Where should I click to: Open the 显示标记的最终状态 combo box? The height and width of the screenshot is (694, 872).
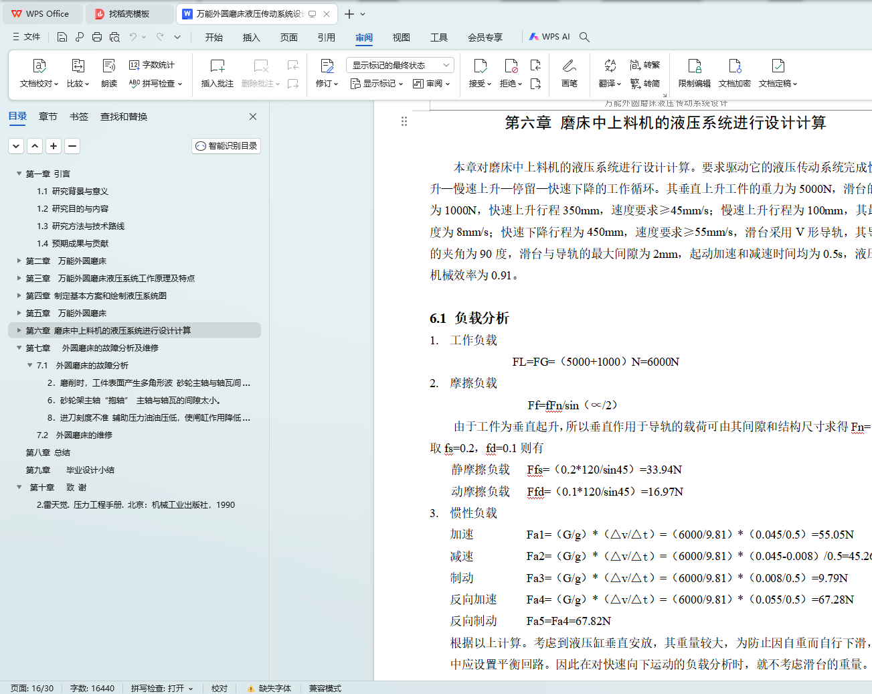(x=400, y=65)
